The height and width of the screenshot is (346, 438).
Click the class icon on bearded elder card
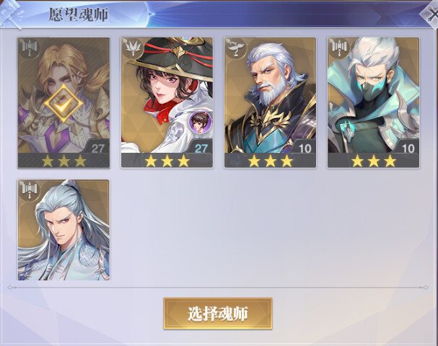(x=236, y=48)
